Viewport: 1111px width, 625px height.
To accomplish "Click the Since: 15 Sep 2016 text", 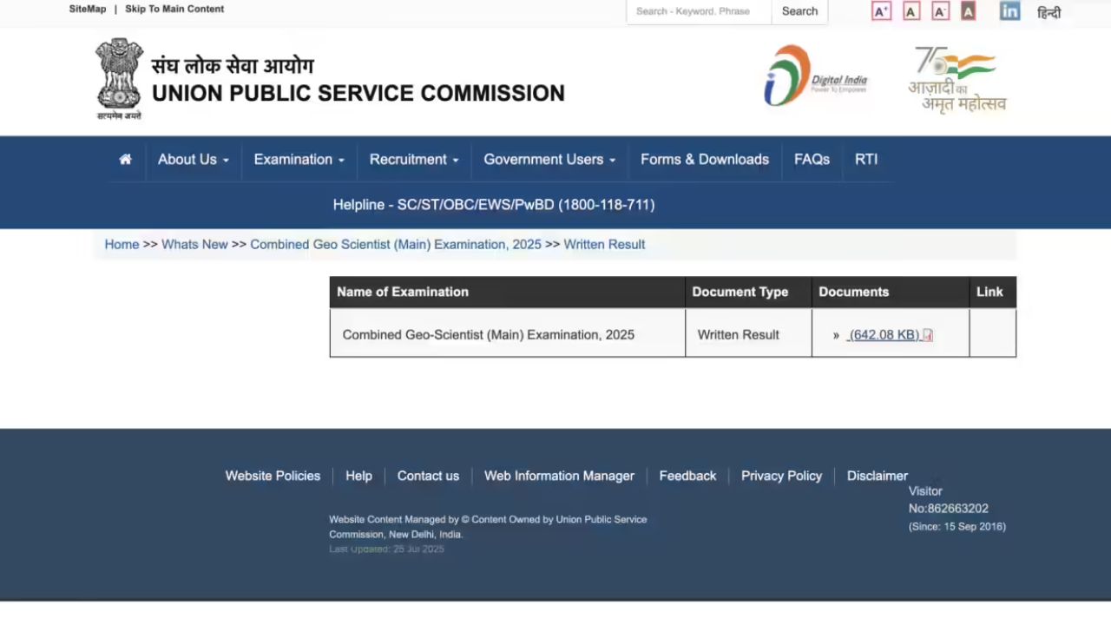I will [x=957, y=527].
